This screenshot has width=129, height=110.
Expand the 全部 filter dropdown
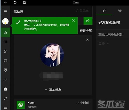pyautogui.click(x=104, y=43)
